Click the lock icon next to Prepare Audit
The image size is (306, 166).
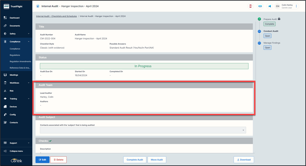tap(279, 19)
